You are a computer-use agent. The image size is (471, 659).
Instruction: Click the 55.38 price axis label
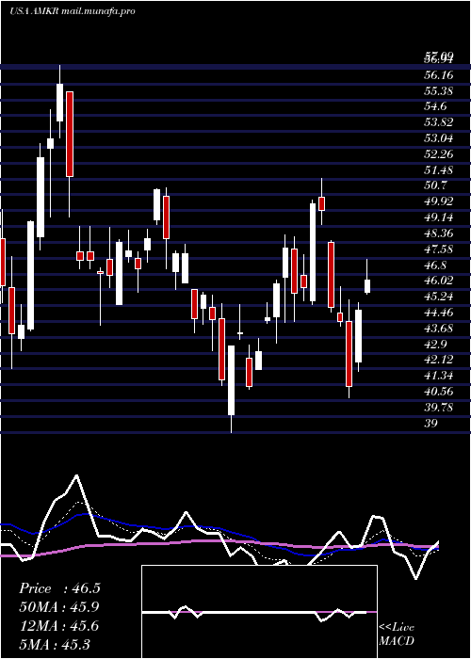click(439, 90)
